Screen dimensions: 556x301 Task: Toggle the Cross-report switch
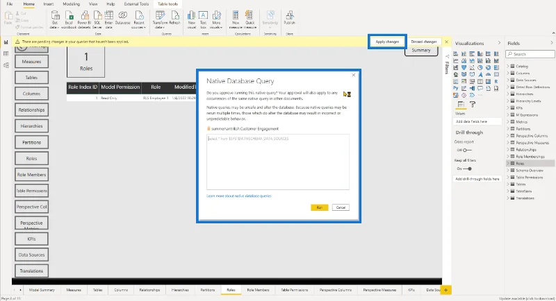click(x=467, y=150)
